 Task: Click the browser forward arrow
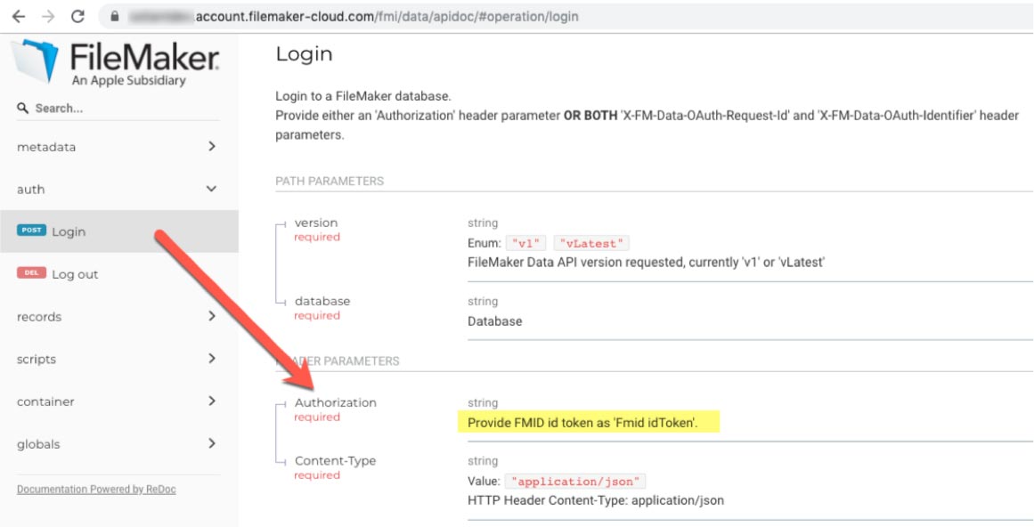pyautogui.click(x=48, y=16)
